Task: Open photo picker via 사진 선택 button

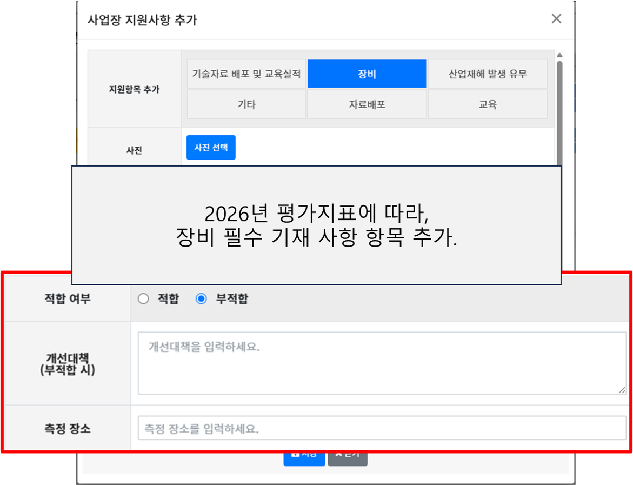Action: [211, 148]
